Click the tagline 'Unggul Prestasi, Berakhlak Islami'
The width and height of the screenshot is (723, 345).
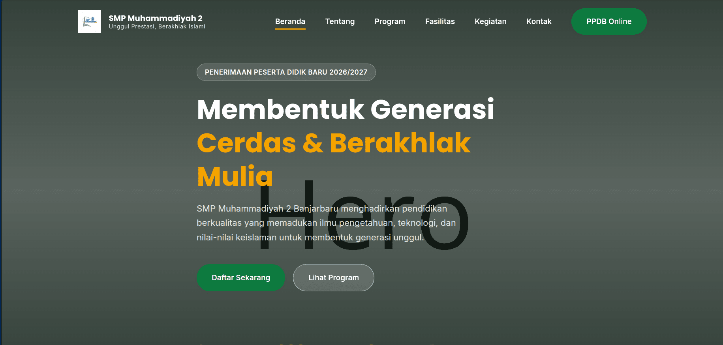[x=157, y=26]
